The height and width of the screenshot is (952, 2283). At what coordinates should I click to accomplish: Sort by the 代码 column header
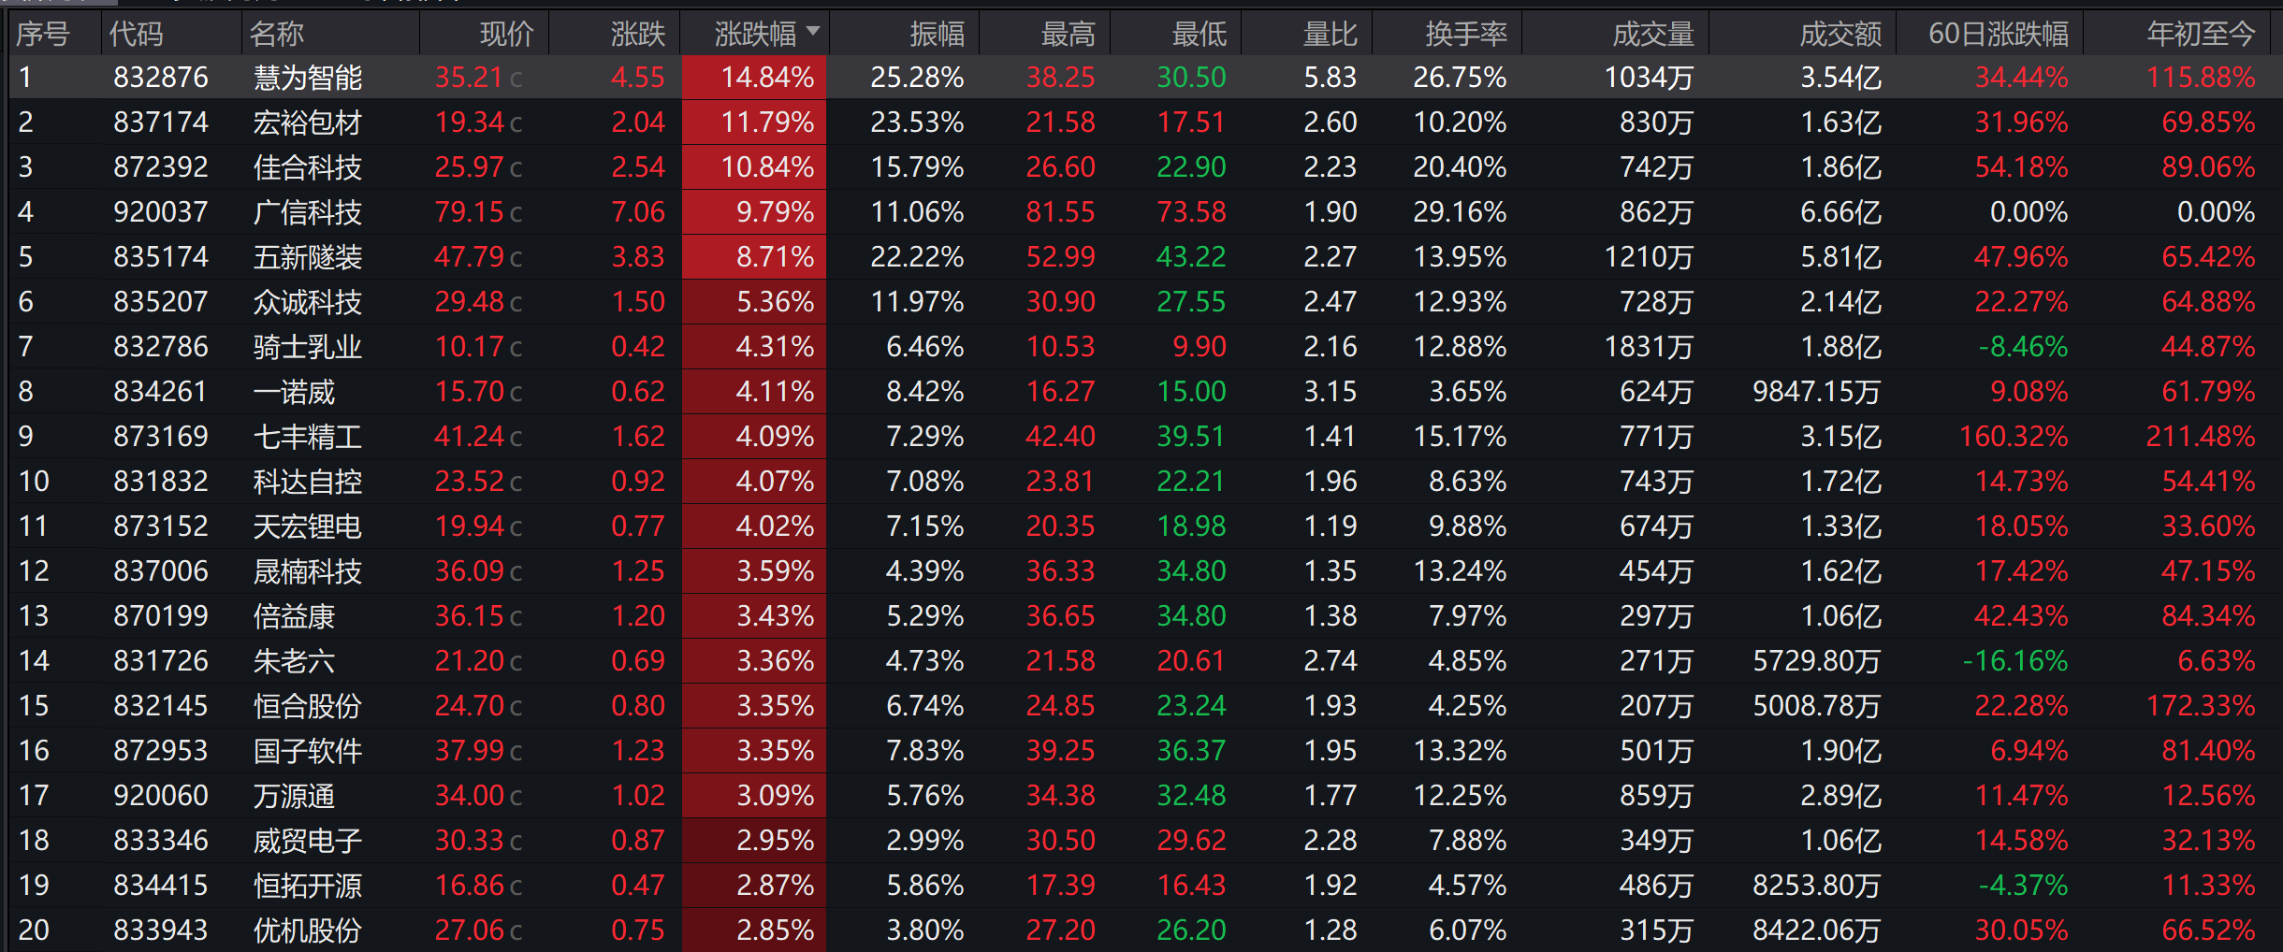click(x=137, y=35)
